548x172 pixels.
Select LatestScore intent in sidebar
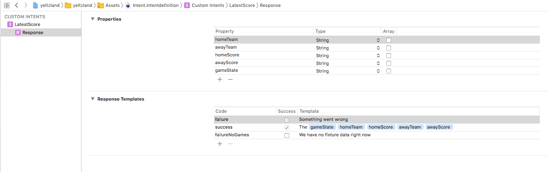tap(27, 24)
